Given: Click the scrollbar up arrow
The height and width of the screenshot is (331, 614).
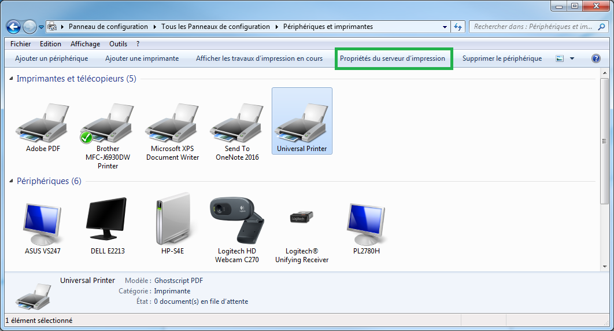Looking at the screenshot, I should pyautogui.click(x=604, y=73).
